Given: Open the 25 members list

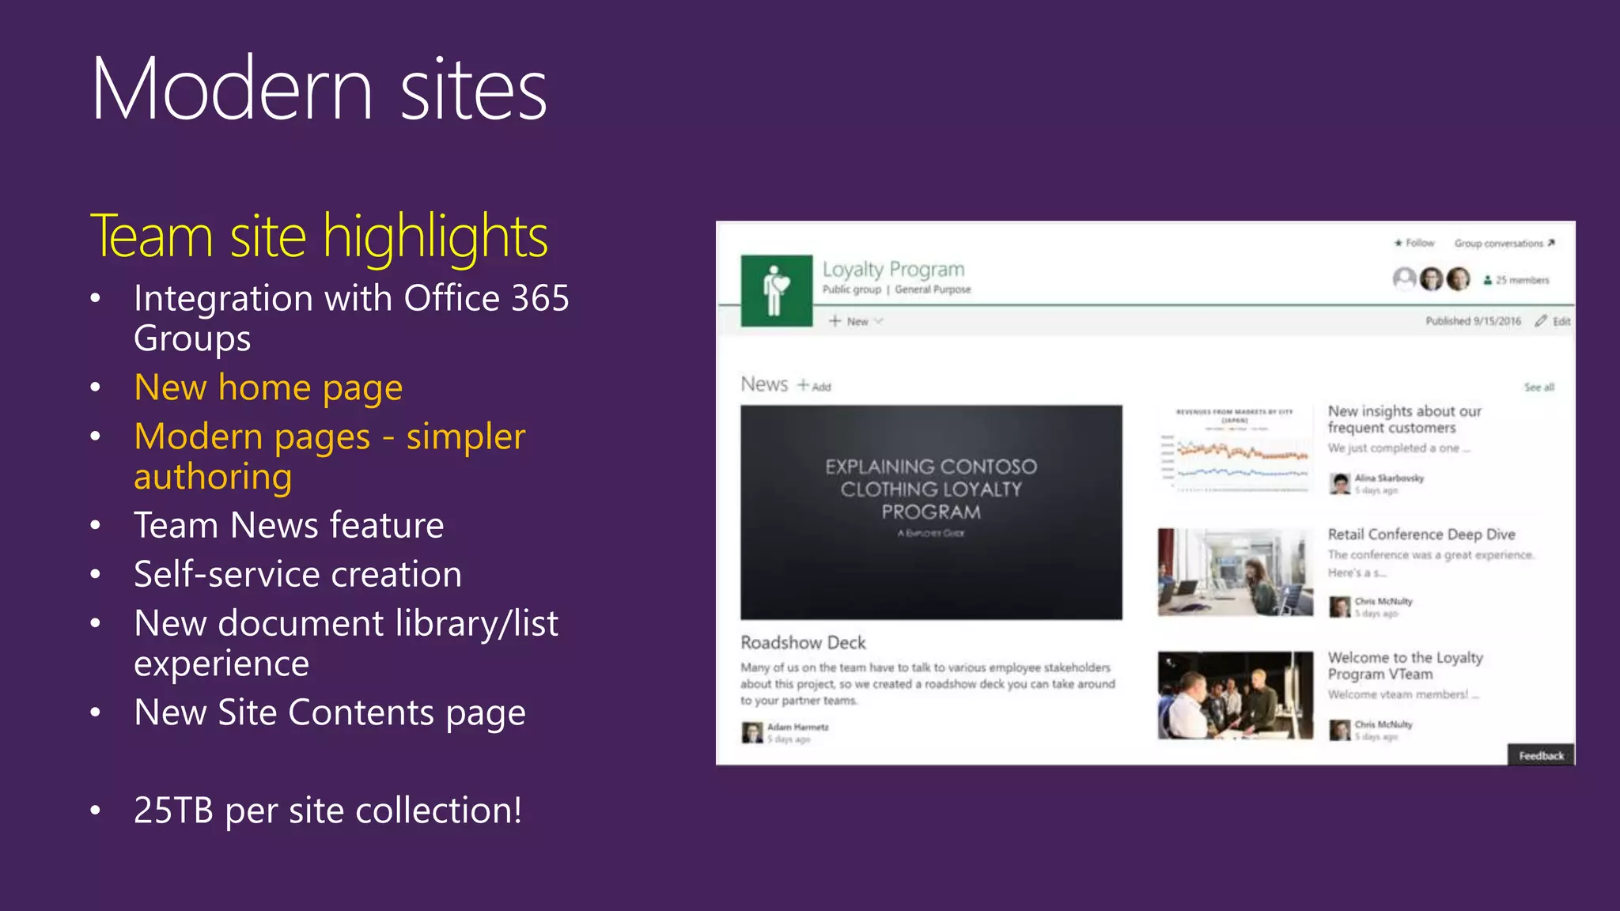Looking at the screenshot, I should (x=1516, y=280).
